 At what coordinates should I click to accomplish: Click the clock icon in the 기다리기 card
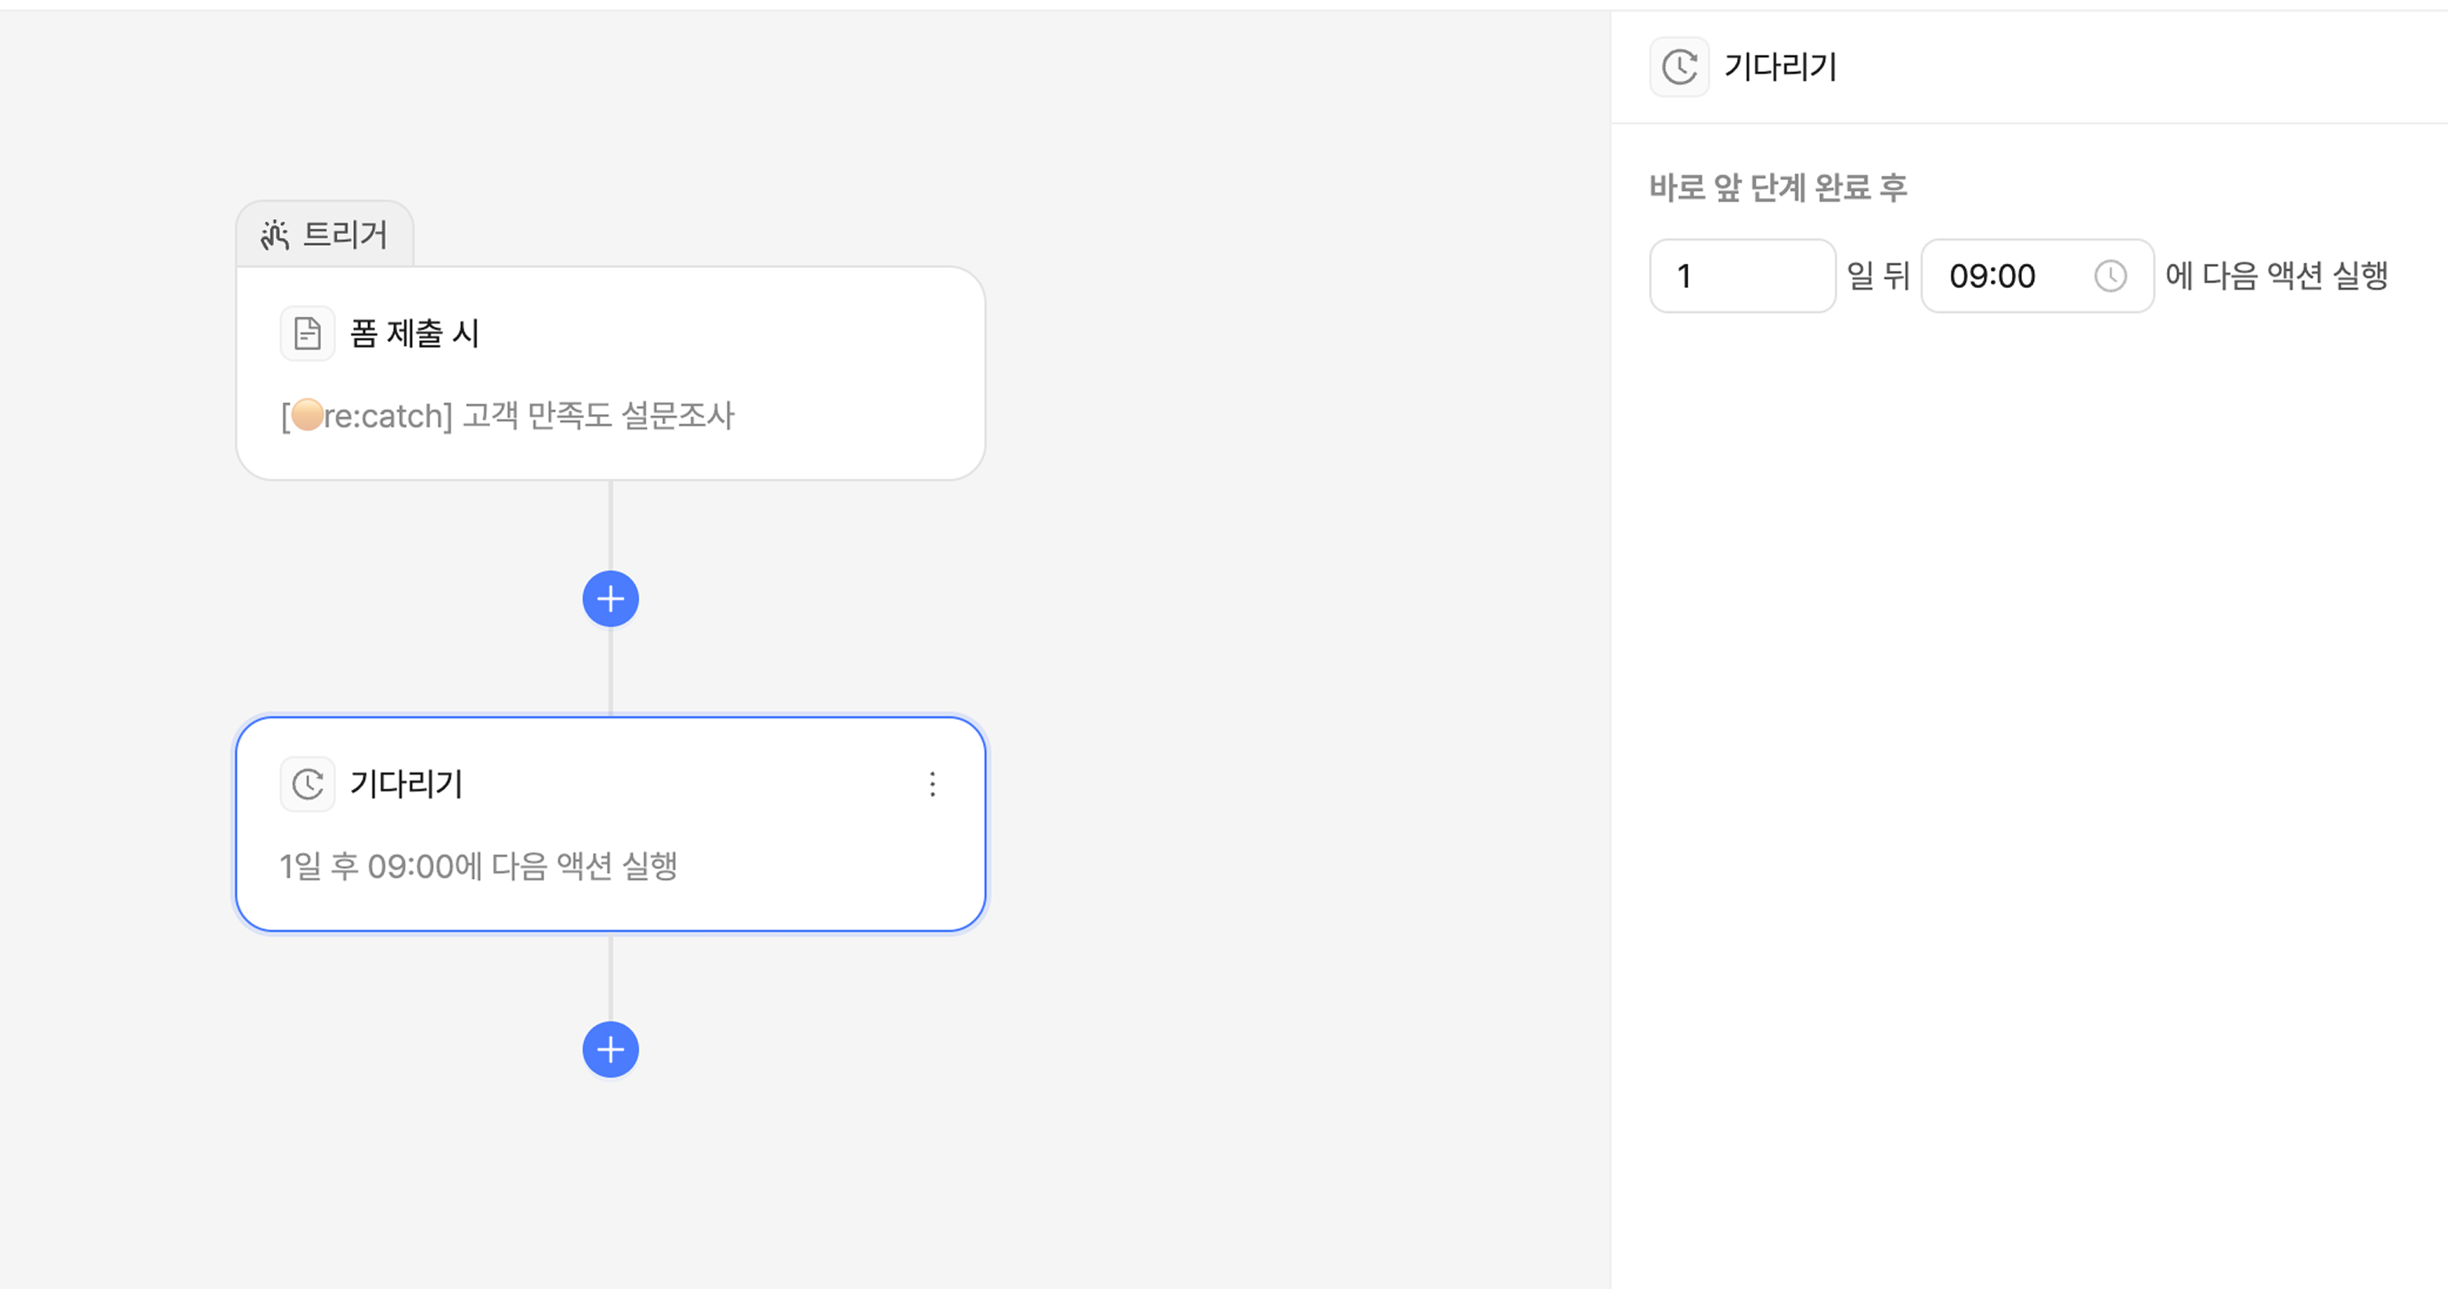[307, 785]
